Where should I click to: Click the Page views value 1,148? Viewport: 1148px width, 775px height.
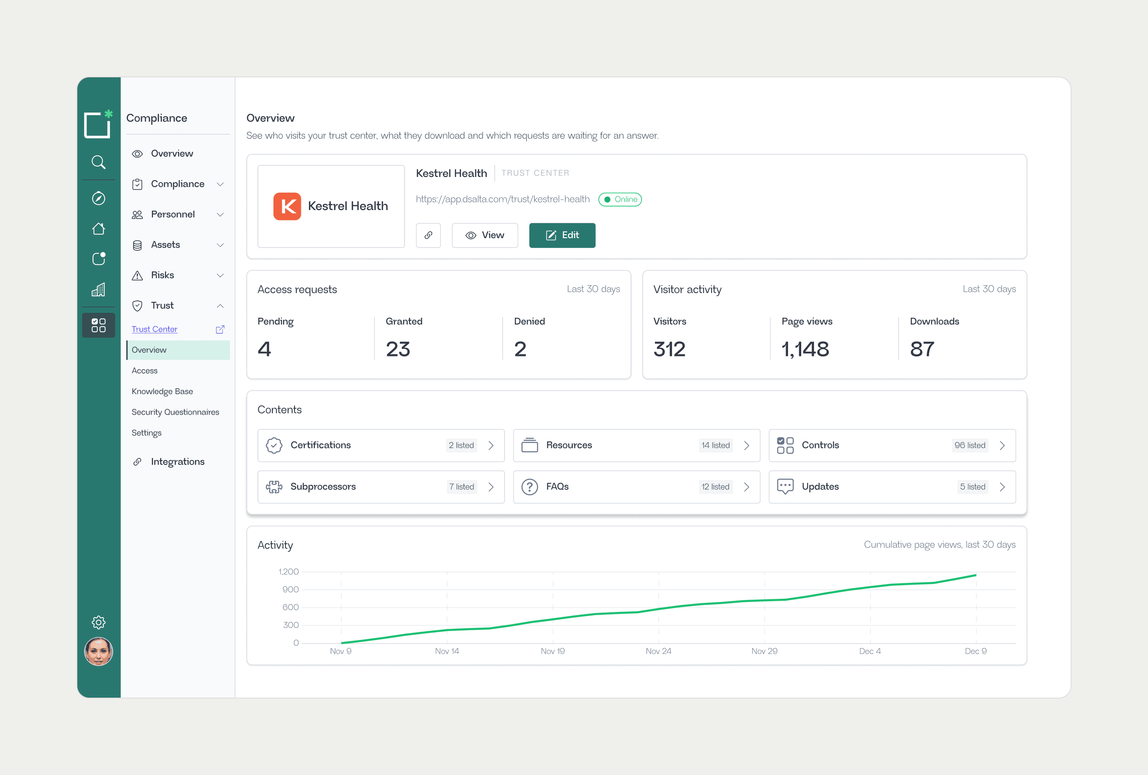coord(805,349)
